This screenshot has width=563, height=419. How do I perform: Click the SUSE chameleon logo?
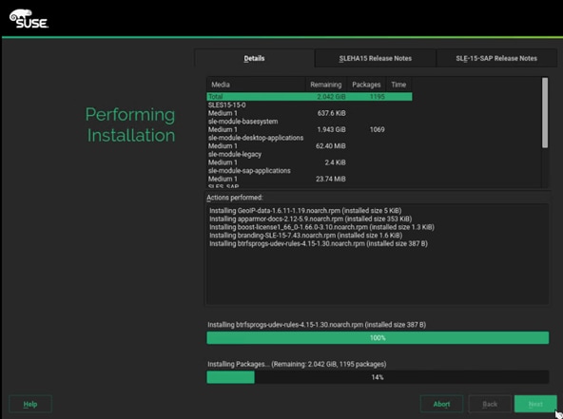29,19
